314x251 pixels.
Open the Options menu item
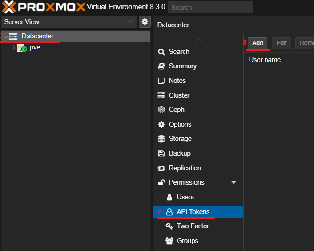point(198,124)
